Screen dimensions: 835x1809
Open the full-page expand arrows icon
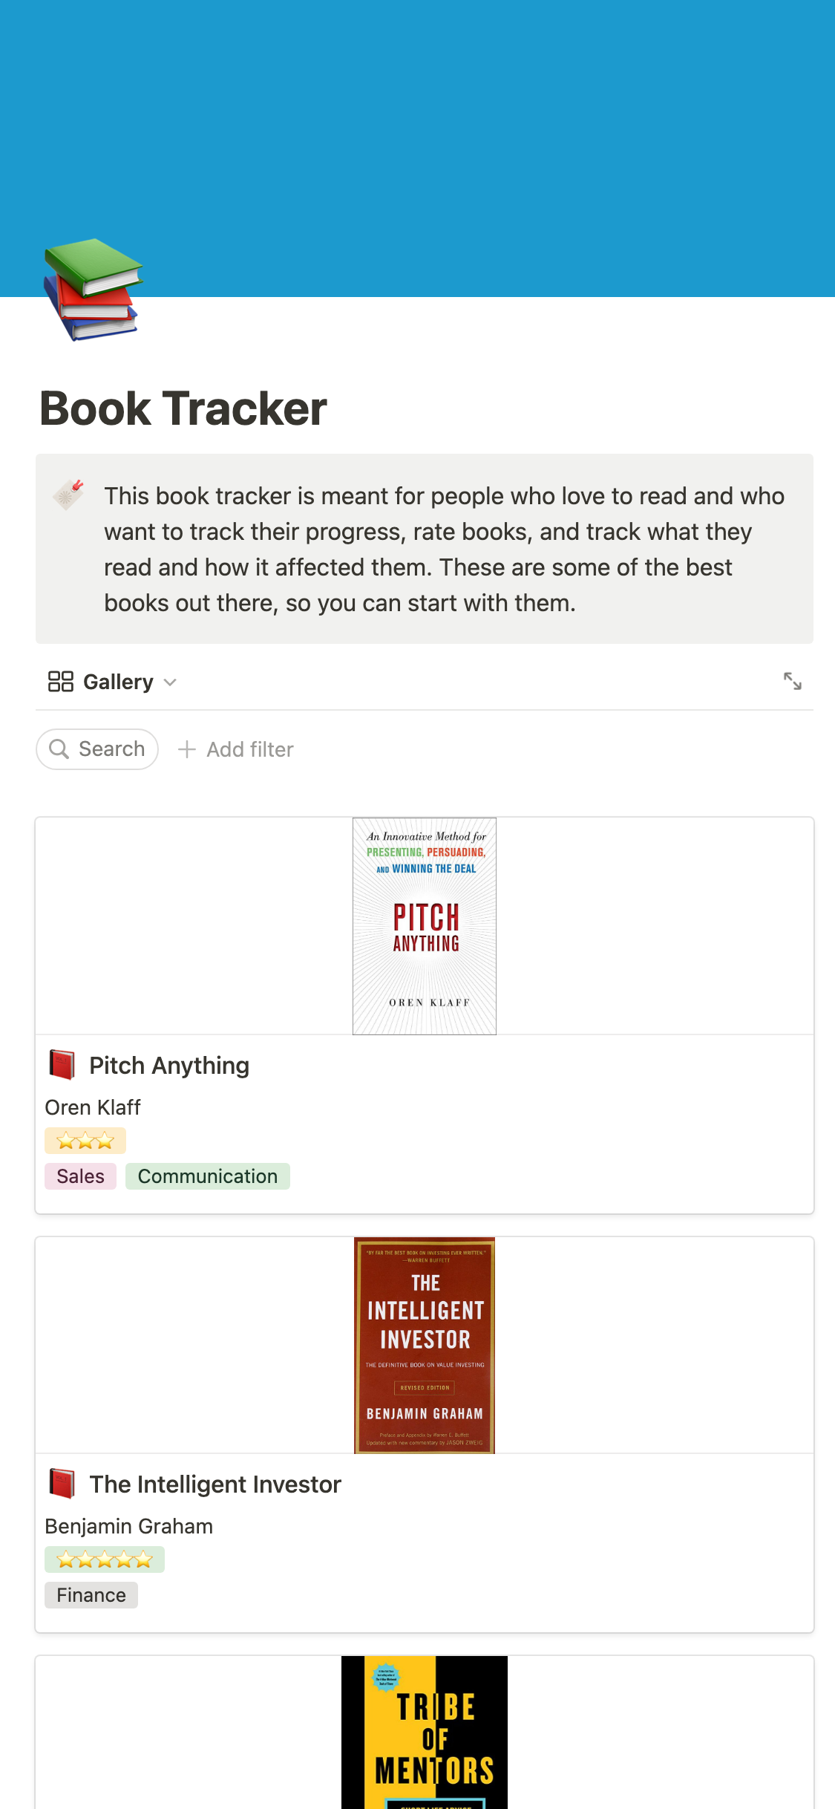[x=792, y=681]
